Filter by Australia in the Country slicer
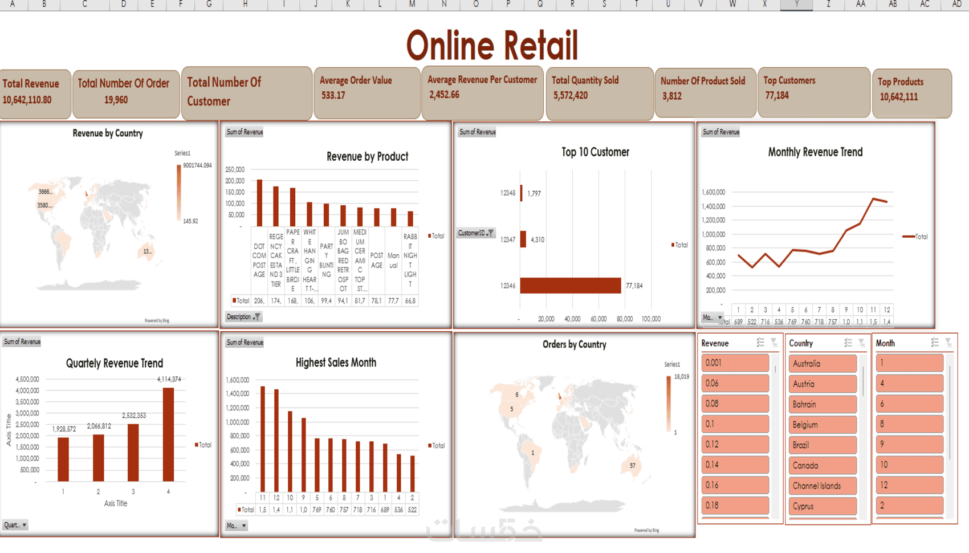Screen dimensions: 969x553 (x=823, y=363)
